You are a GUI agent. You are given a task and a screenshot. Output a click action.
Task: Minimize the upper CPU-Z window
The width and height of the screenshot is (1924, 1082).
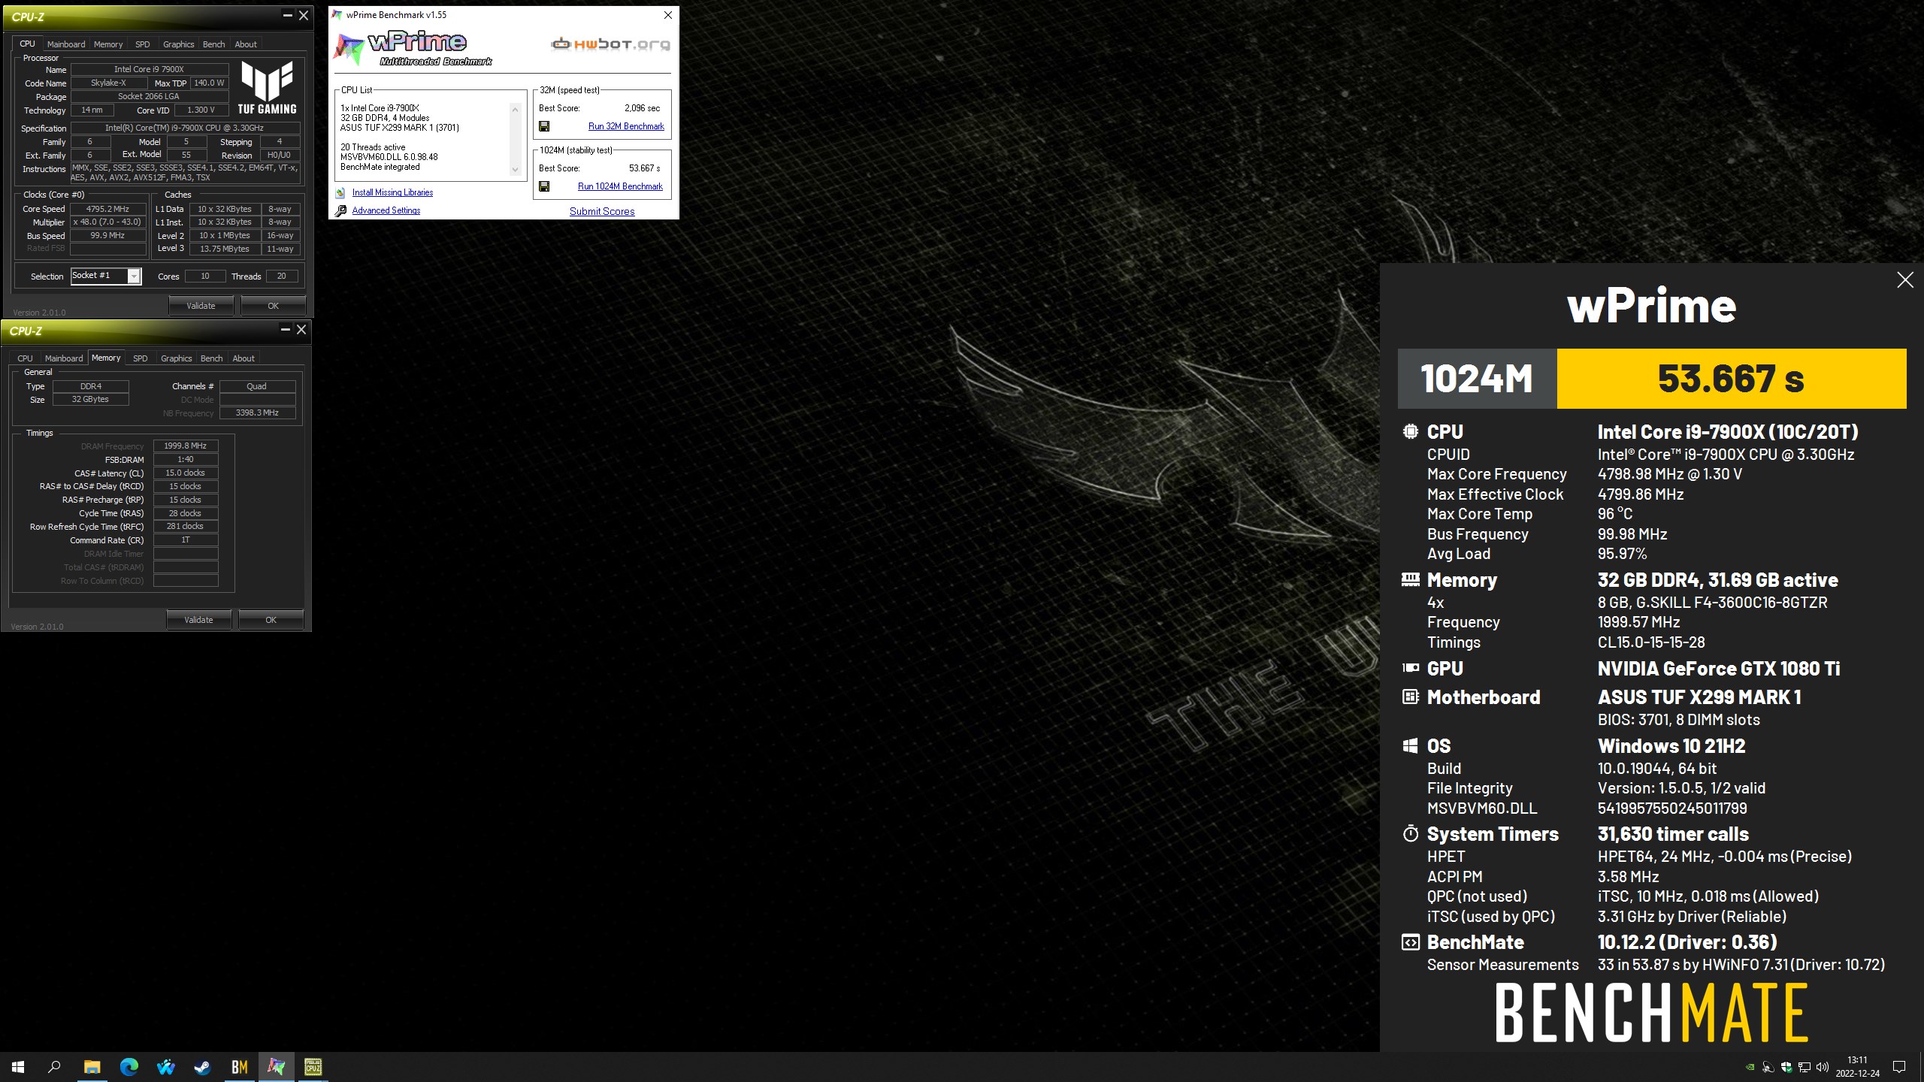[287, 15]
